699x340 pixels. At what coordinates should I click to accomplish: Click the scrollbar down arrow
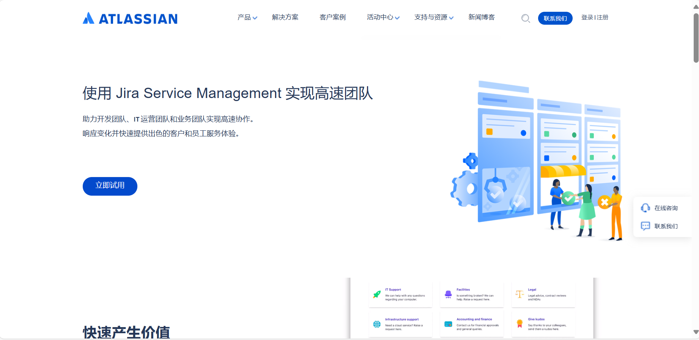tap(696, 332)
